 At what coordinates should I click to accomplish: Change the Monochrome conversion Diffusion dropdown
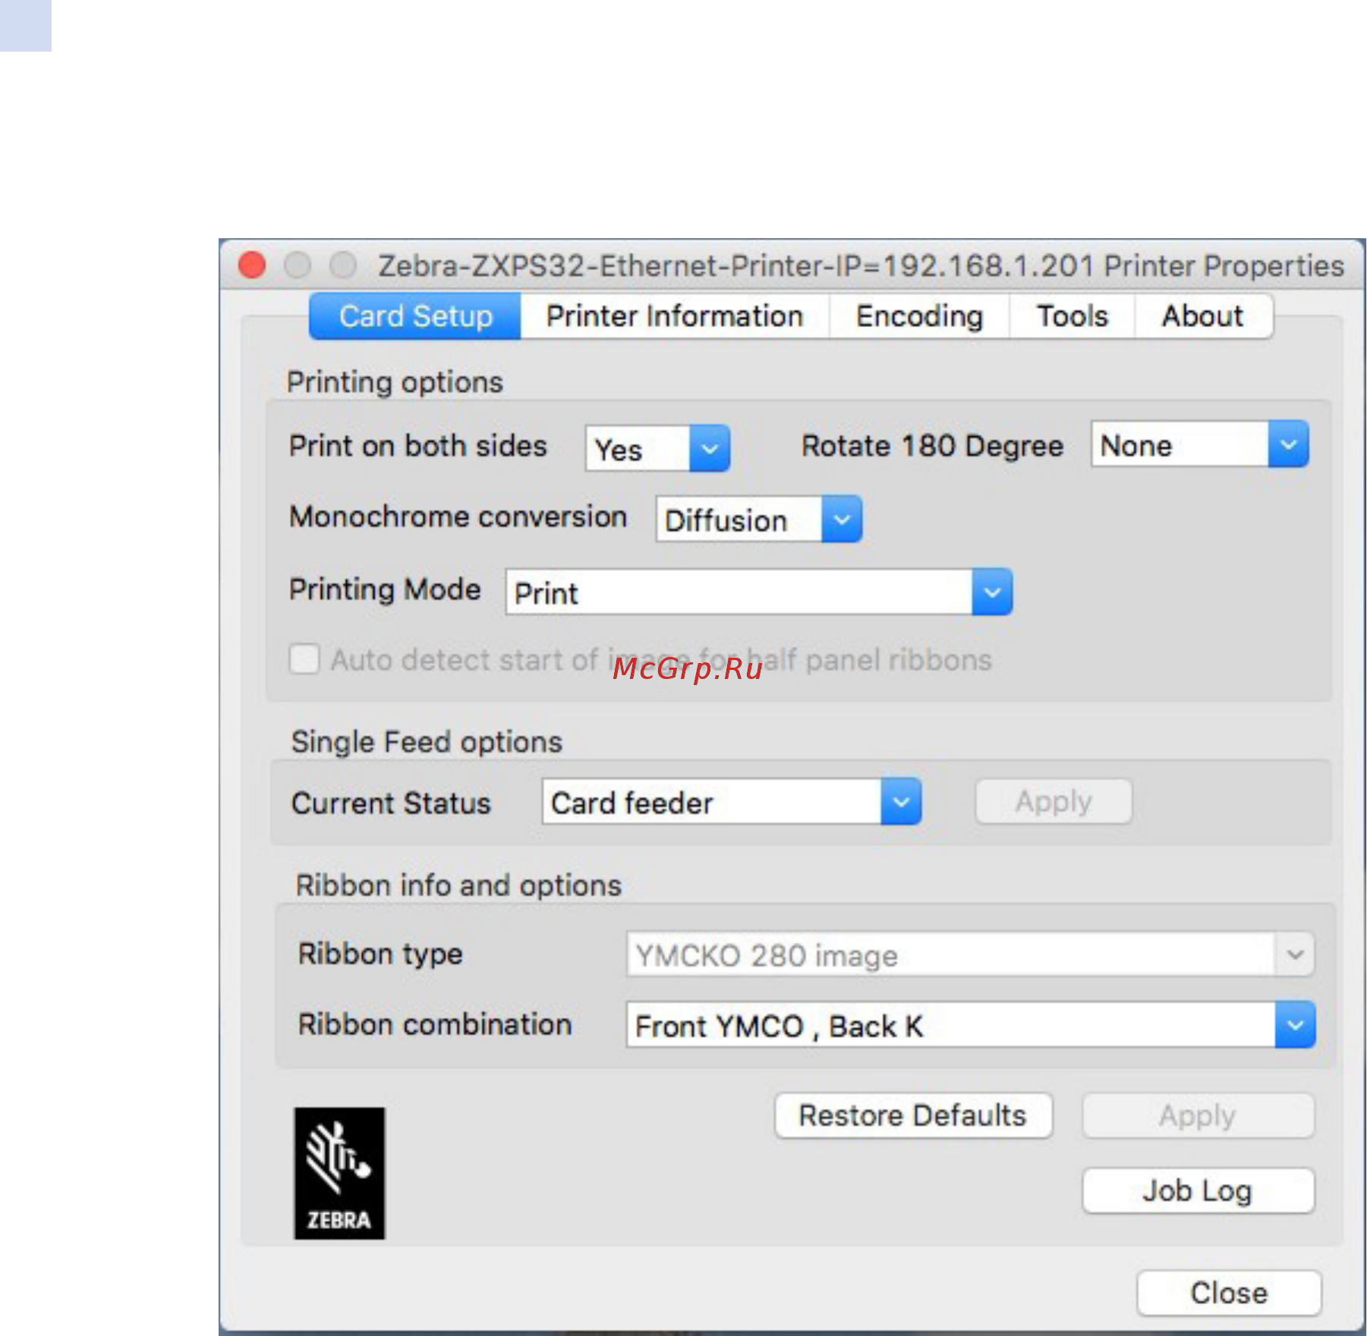(x=759, y=520)
